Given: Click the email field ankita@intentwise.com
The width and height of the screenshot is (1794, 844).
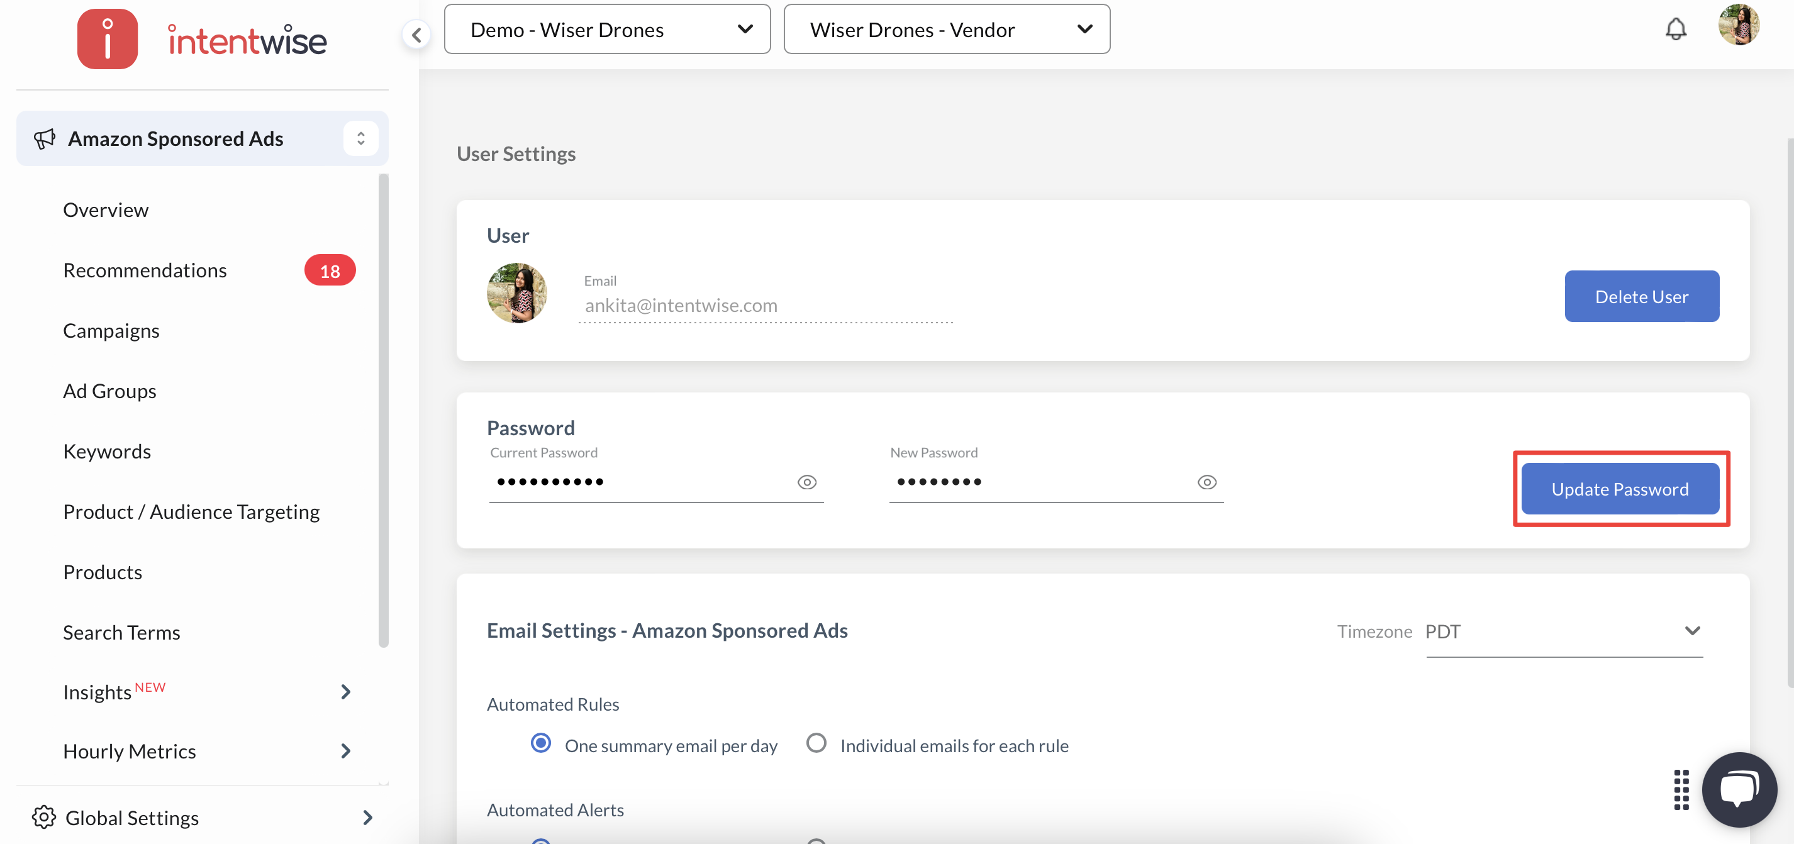Looking at the screenshot, I should 766,305.
